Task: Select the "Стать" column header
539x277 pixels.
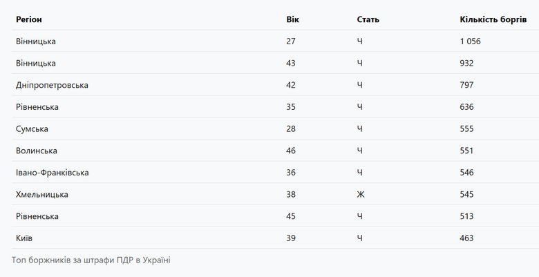Action: [x=368, y=19]
